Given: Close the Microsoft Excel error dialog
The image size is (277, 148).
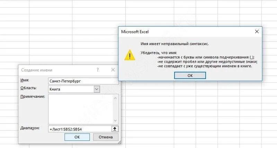Looking at the screenshot, I should coord(257,32).
